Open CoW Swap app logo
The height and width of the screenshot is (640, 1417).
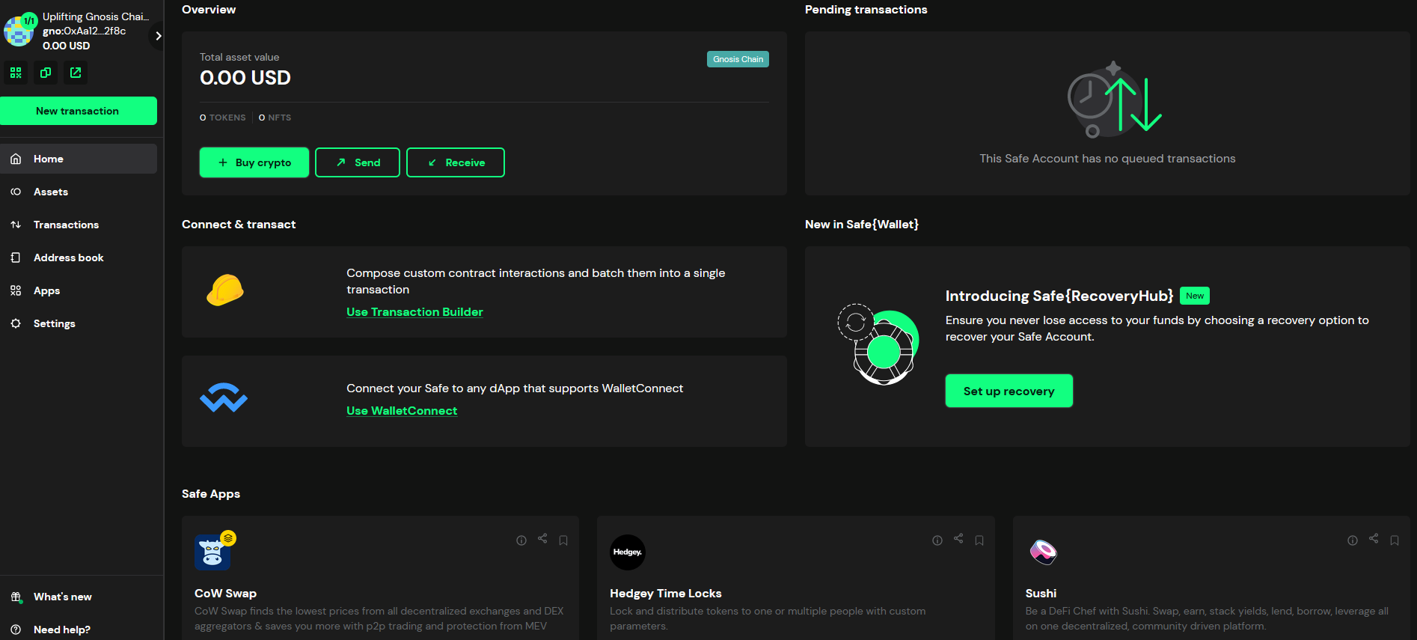(212, 552)
